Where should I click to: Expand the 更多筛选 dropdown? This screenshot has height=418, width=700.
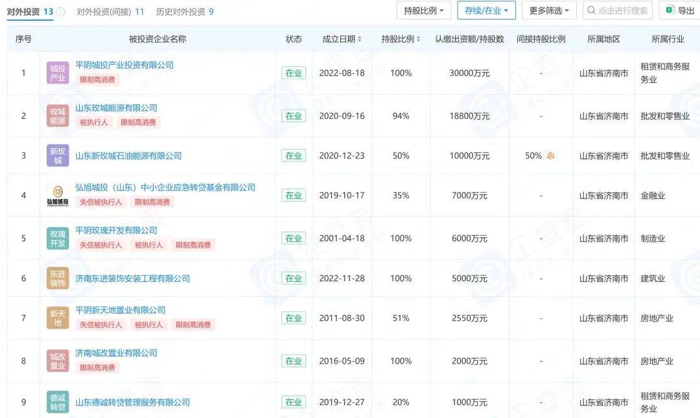coord(549,10)
